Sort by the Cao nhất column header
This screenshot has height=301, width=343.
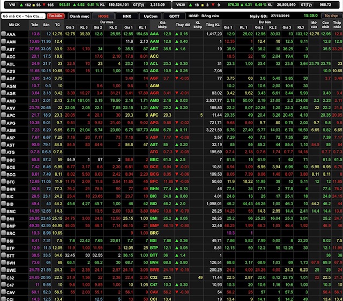[x=325, y=25]
